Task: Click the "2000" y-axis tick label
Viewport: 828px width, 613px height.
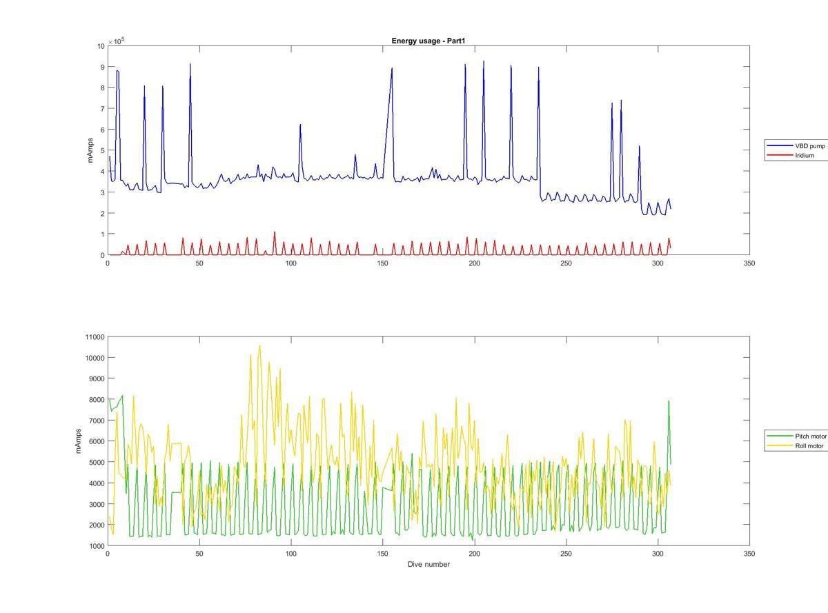Action: tap(97, 525)
